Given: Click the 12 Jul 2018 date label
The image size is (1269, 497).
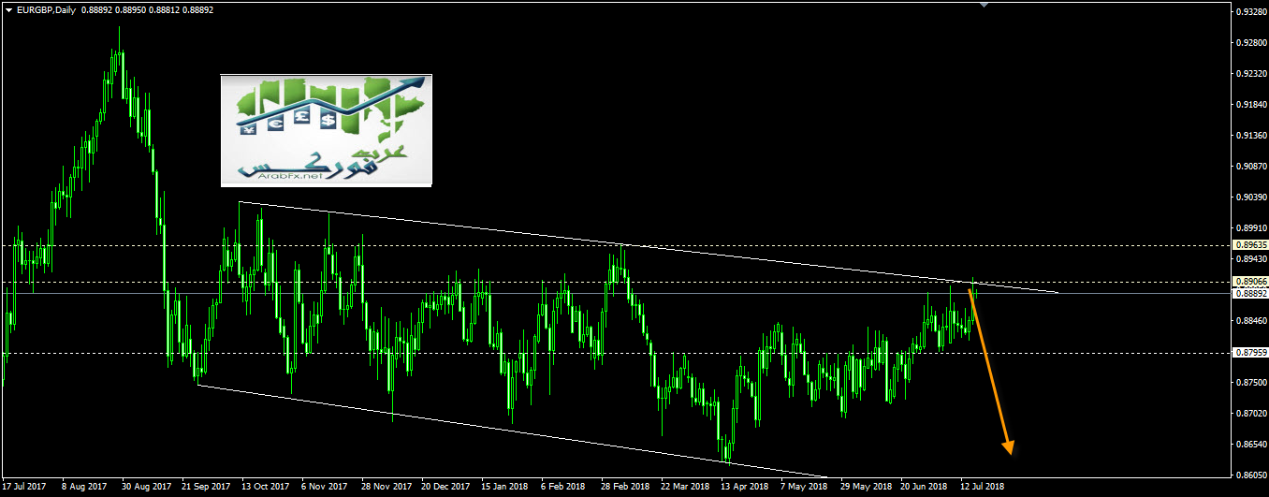Looking at the screenshot, I should [x=982, y=487].
